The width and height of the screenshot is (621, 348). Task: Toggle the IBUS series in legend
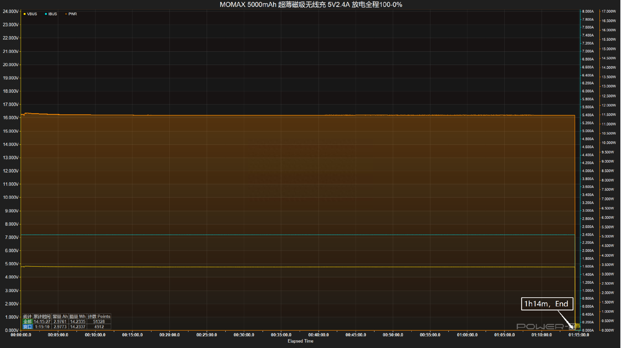[x=51, y=14]
